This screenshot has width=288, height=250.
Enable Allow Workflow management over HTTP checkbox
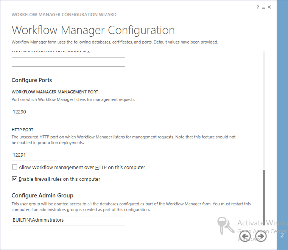pyautogui.click(x=15, y=167)
